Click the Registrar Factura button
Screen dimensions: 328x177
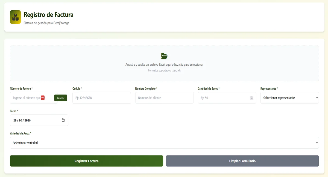(x=86, y=161)
